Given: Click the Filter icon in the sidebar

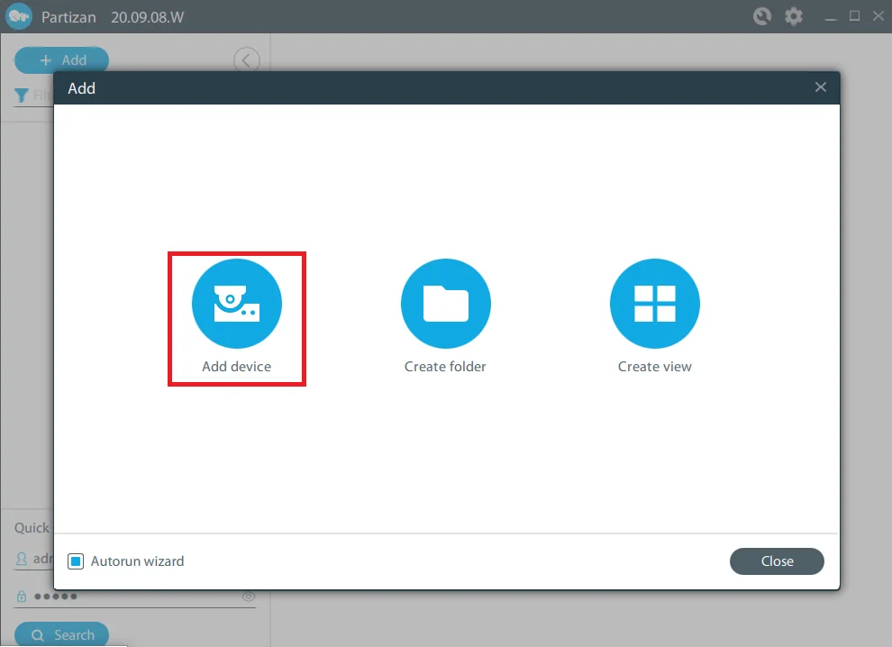Looking at the screenshot, I should [20, 96].
